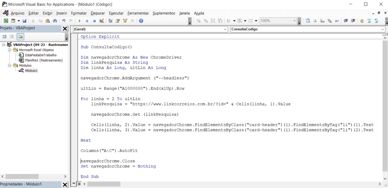388x188 pixels.
Task: Click the Complete Word icon
Action: point(336,21)
